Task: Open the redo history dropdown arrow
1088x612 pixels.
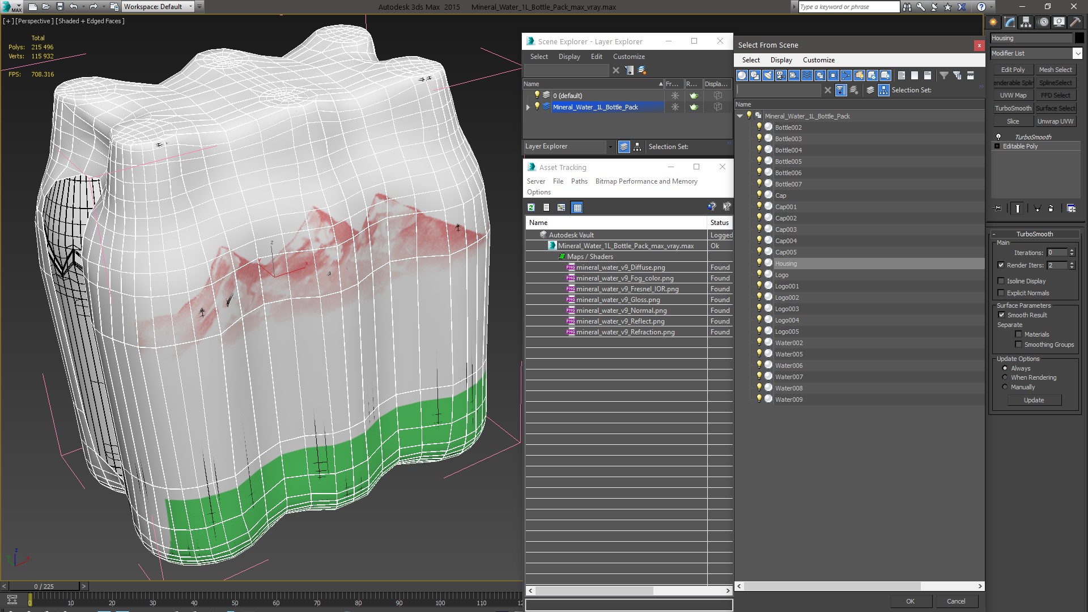Action: coord(103,7)
